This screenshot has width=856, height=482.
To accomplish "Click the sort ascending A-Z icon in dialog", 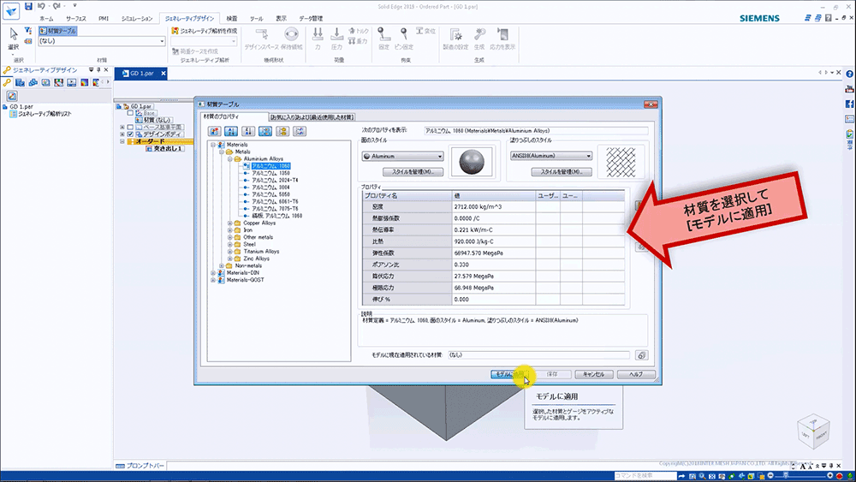I will (231, 131).
